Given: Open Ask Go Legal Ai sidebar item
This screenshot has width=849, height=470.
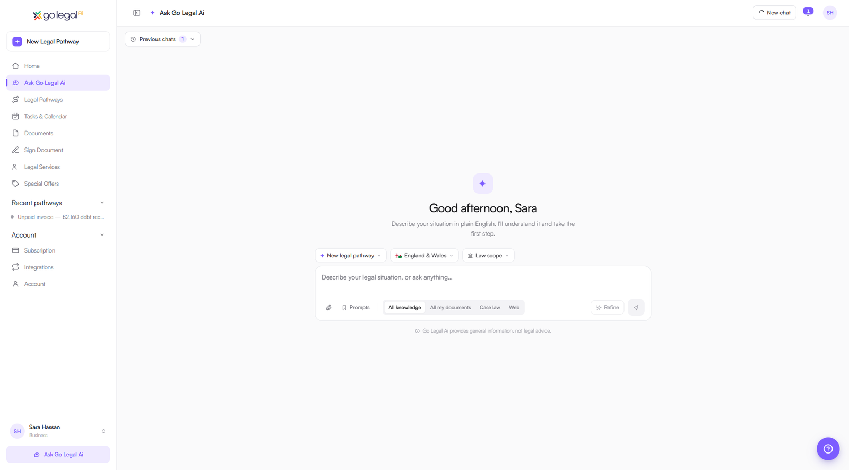Looking at the screenshot, I should click(x=58, y=83).
